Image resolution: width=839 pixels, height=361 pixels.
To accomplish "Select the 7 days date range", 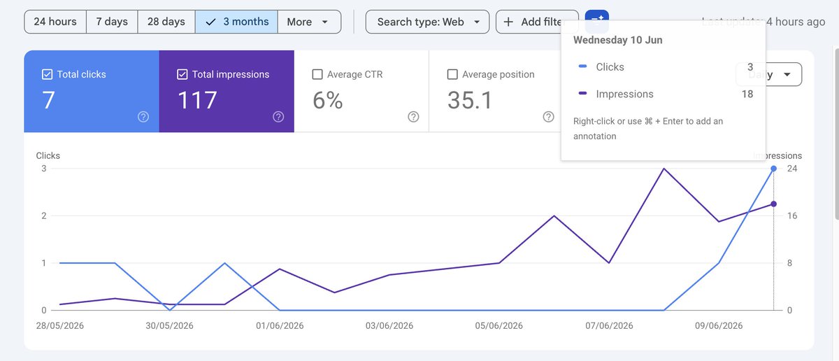I will (x=112, y=22).
